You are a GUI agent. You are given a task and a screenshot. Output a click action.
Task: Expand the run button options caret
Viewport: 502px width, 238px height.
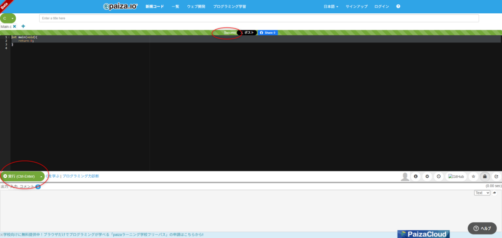tap(41, 176)
